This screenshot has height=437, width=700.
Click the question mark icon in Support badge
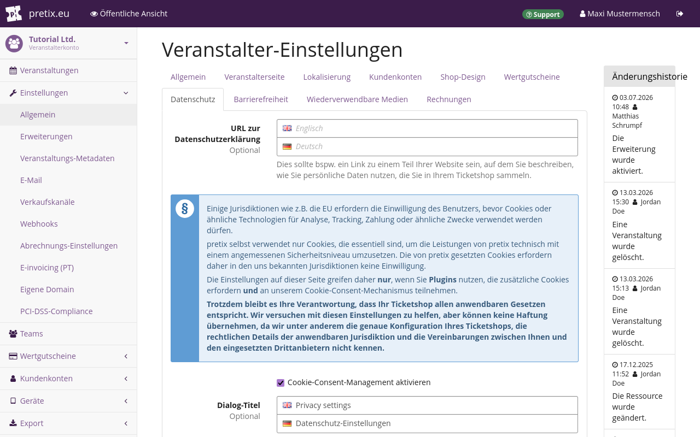[529, 15]
